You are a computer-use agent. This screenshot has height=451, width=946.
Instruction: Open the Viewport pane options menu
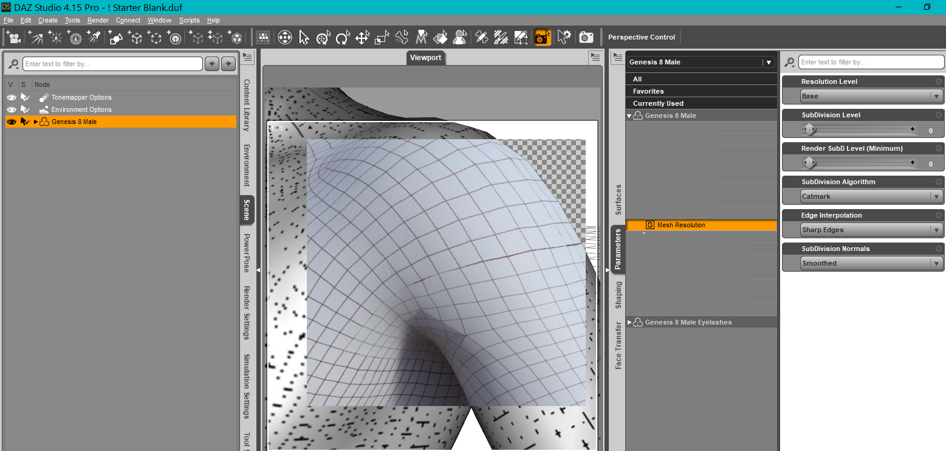595,57
